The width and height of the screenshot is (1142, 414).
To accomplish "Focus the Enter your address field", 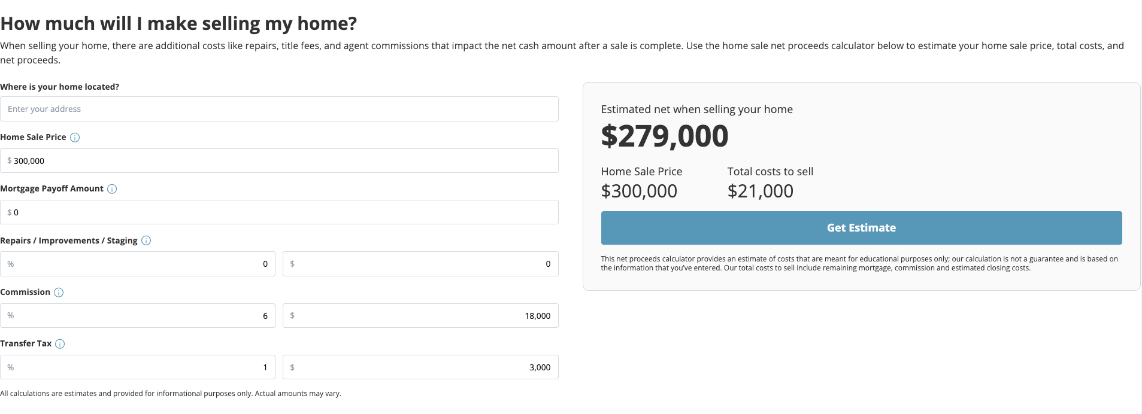I will coord(279,109).
